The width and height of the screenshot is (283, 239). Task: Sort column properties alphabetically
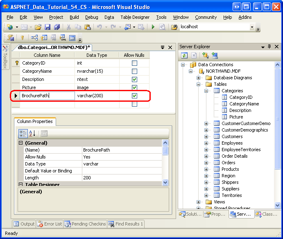pos(32,133)
